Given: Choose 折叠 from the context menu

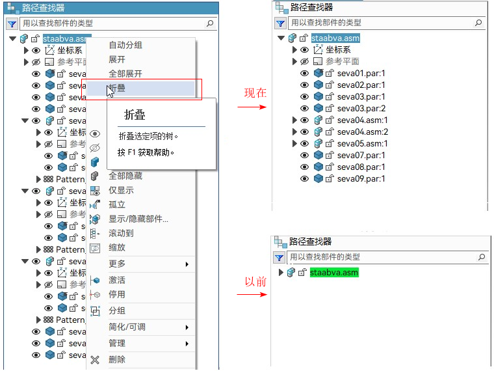Looking at the screenshot, I should [118, 89].
